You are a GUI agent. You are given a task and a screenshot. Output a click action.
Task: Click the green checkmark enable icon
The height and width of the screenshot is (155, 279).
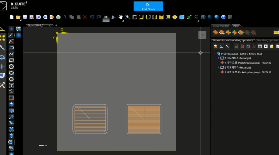236,46
